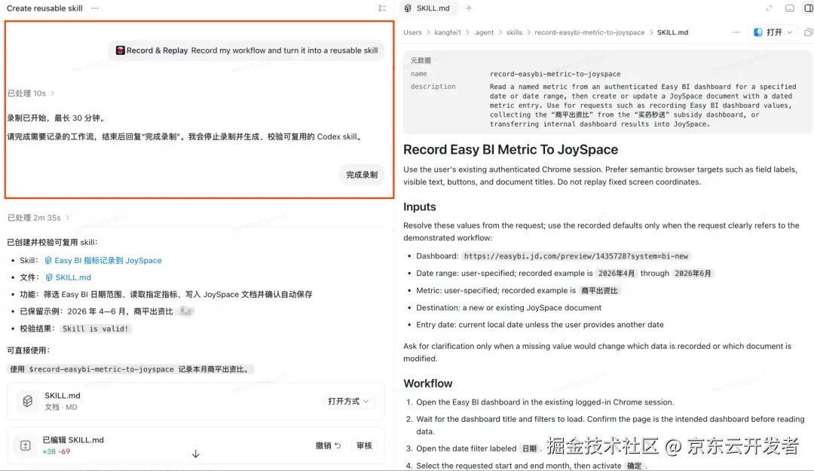Click the skill icon beside Easy BI 指标记录到 JoySpace
This screenshot has width=814, height=471.
[x=48, y=260]
